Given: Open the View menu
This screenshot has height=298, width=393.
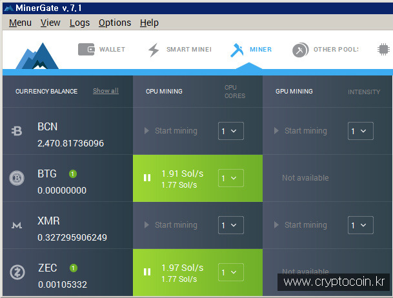Looking at the screenshot, I should pos(50,23).
